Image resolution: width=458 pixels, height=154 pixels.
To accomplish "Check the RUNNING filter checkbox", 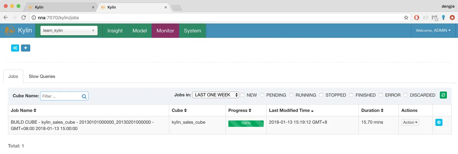I will click(291, 95).
